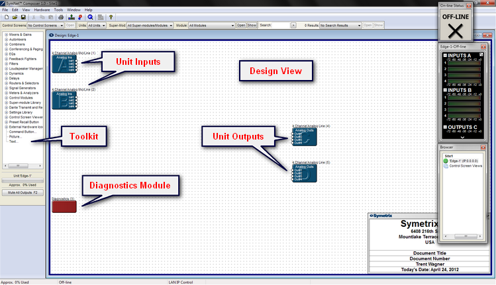The height and width of the screenshot is (285, 496).
Task: Open the Hardware menu
Action: tap(42, 10)
